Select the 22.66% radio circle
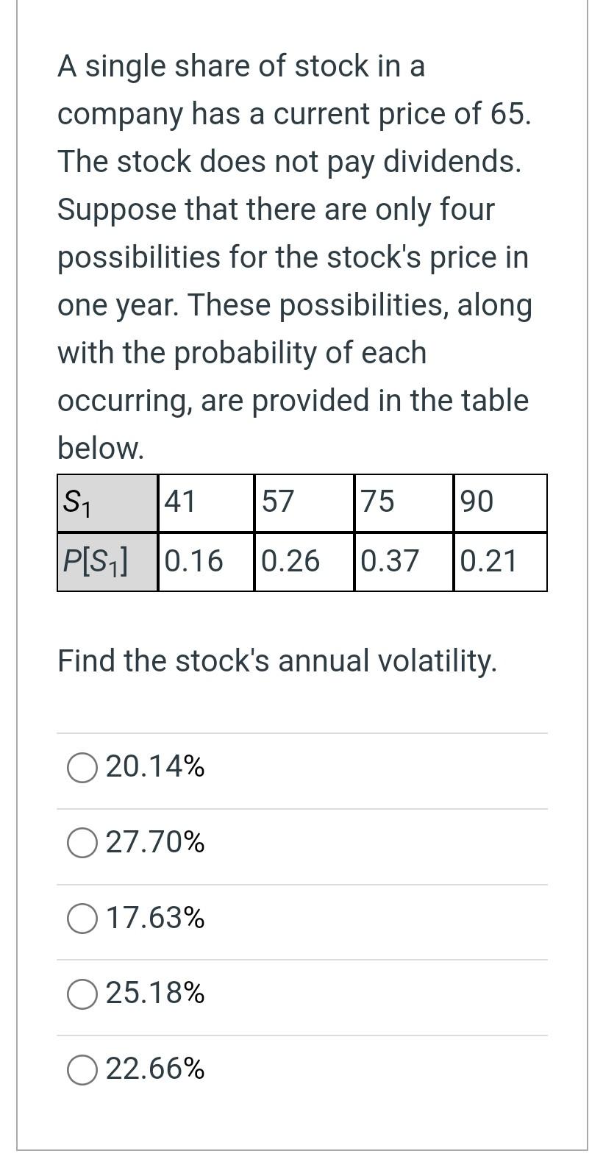The height and width of the screenshot is (1173, 603). [x=82, y=1069]
